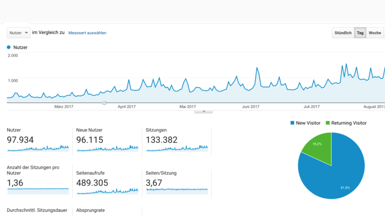This screenshot has width=385, height=216.
Task: Click the Seitenaufrufe sparkline chart
Action: pos(107,190)
